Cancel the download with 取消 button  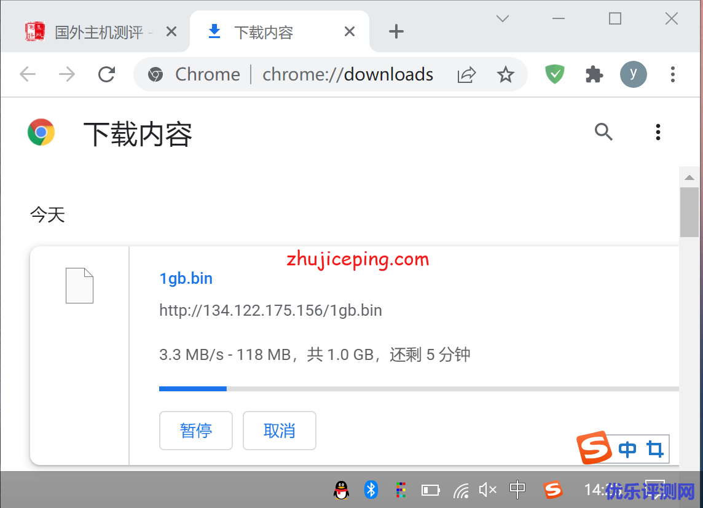[x=280, y=431]
